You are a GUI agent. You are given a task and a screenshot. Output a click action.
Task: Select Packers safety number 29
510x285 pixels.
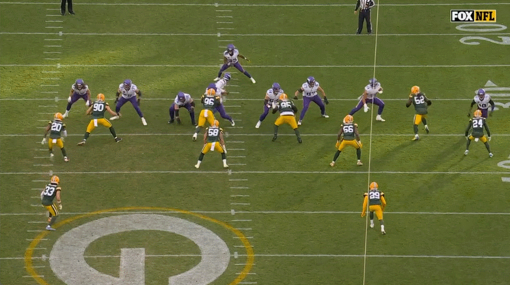coord(374,208)
